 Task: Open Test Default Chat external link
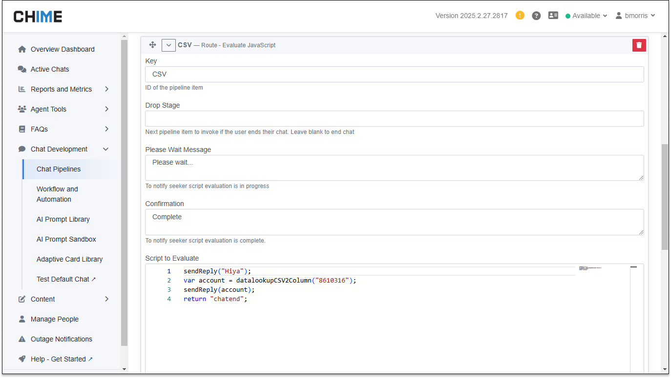(x=66, y=279)
